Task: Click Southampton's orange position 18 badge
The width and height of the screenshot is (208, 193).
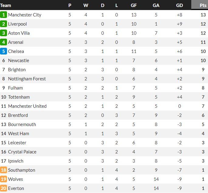Action: [x=4, y=170]
